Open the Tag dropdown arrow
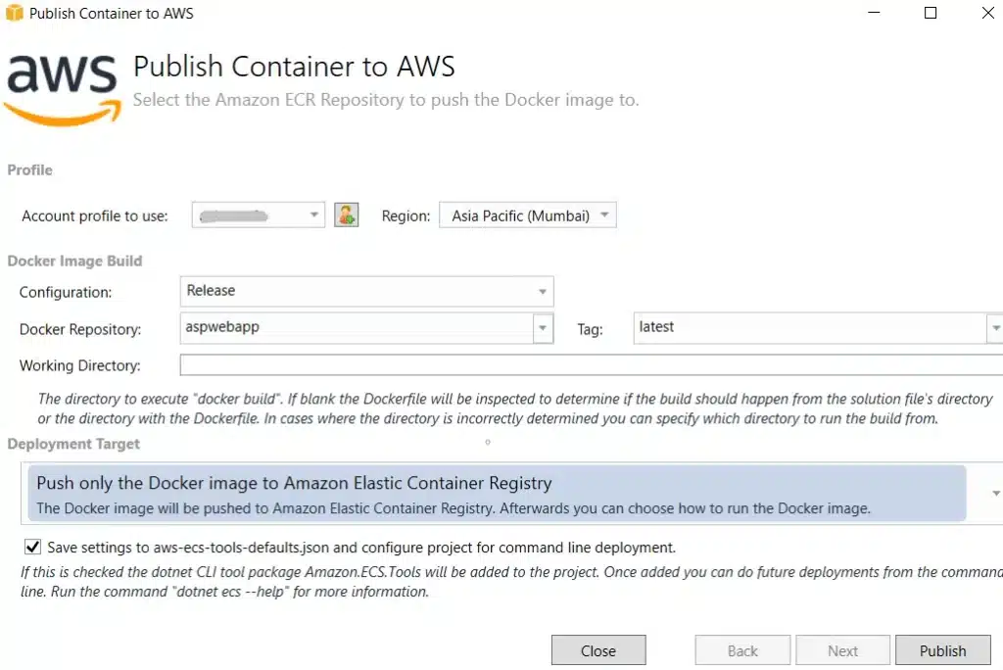Screen dimensions: 1003x670 [x=995, y=328]
